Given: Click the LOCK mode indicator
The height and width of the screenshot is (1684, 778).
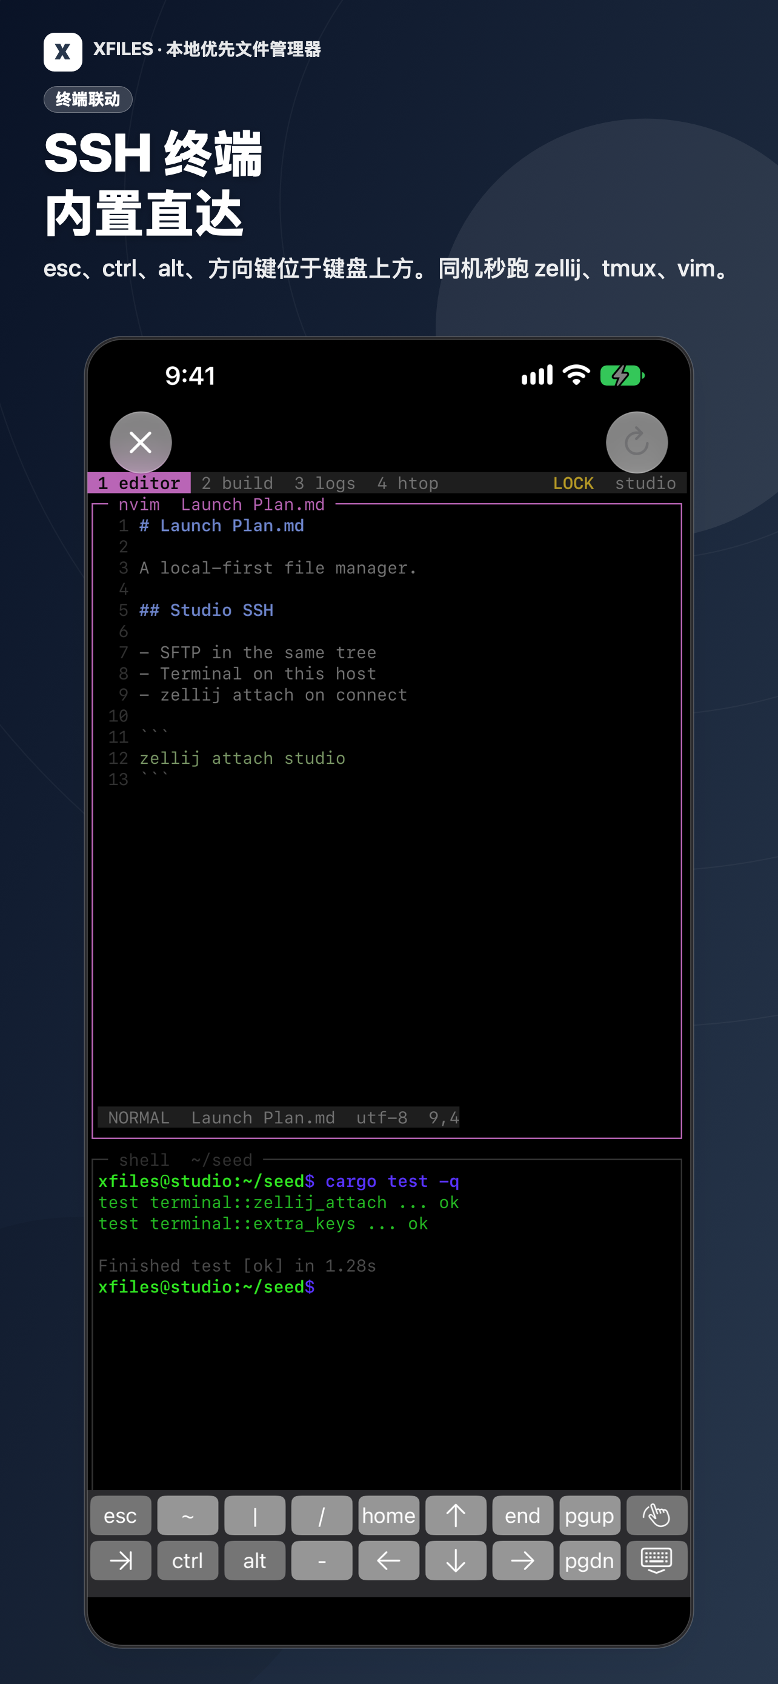Looking at the screenshot, I should click(x=573, y=483).
